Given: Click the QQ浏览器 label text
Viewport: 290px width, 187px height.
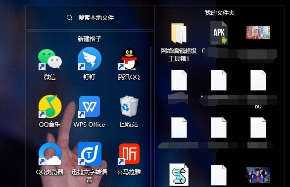Looking at the screenshot, I should click(x=50, y=172).
